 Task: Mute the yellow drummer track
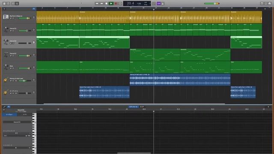click(x=11, y=18)
